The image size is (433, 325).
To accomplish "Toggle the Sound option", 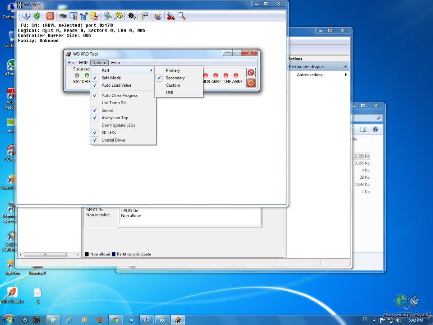I will [x=123, y=110].
